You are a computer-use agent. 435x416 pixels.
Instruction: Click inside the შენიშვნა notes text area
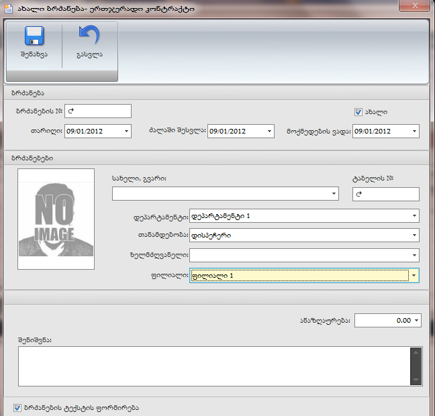coord(213,366)
